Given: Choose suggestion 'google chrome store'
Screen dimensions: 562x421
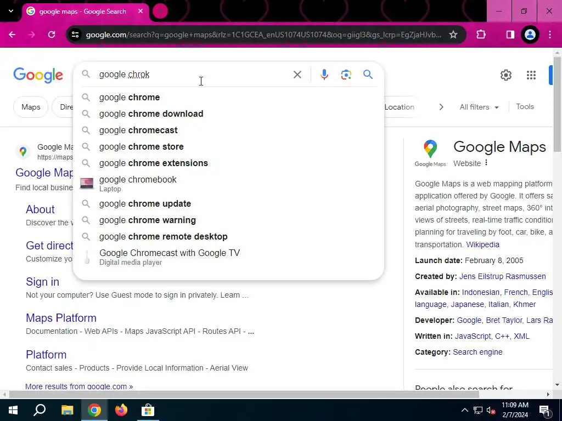Looking at the screenshot, I should click(228, 147).
